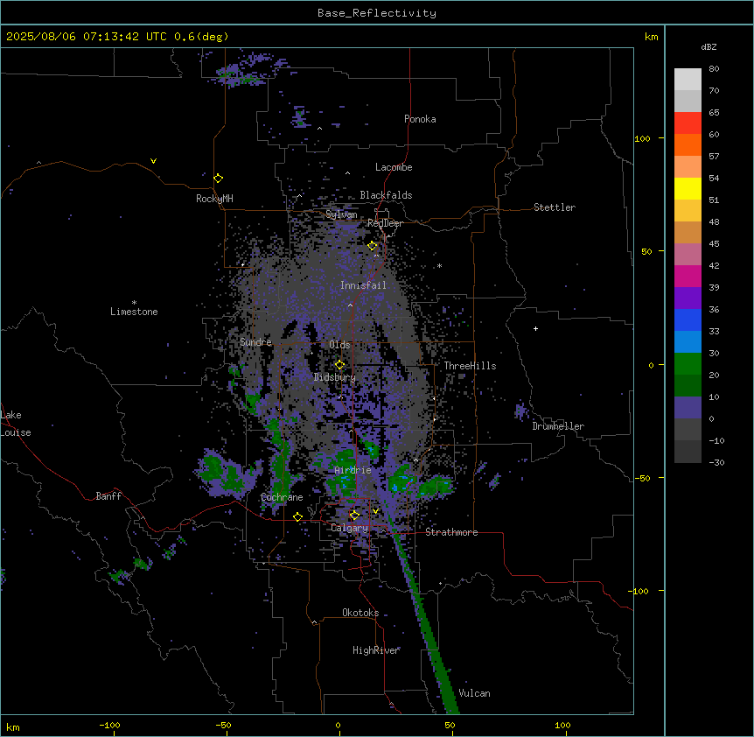Pick the purple 36-39 dBZ legend swatch
The width and height of the screenshot is (754, 737).
[x=688, y=298]
